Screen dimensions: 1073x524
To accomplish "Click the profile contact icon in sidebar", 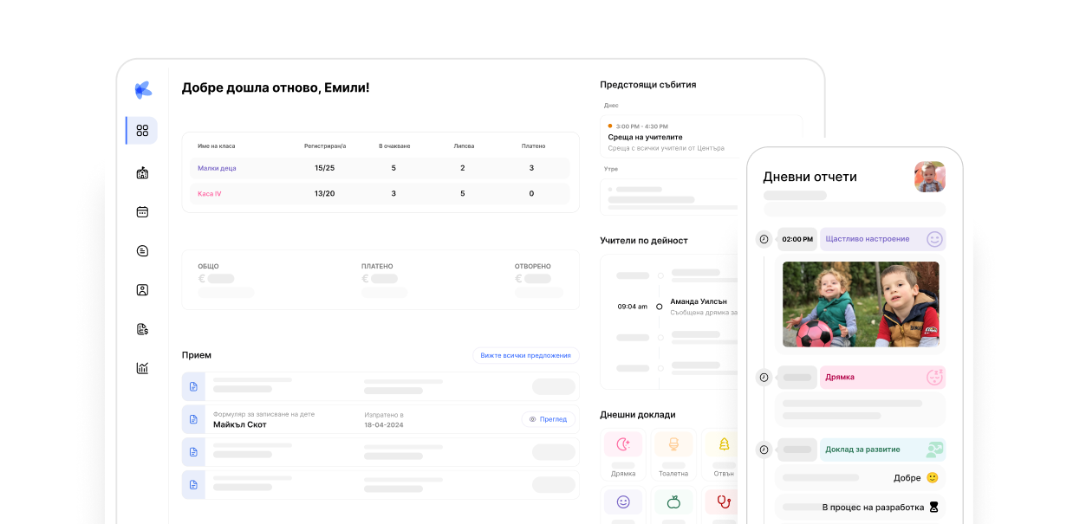I will coord(142,290).
